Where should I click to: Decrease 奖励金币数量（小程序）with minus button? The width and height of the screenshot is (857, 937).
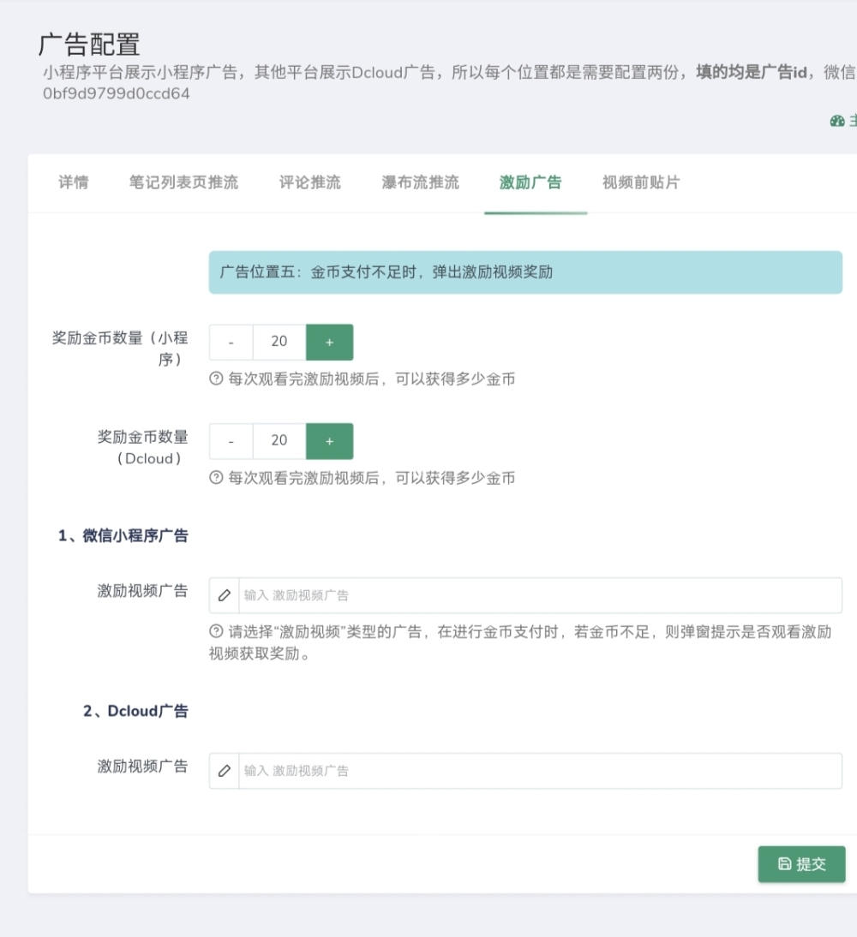coord(231,342)
